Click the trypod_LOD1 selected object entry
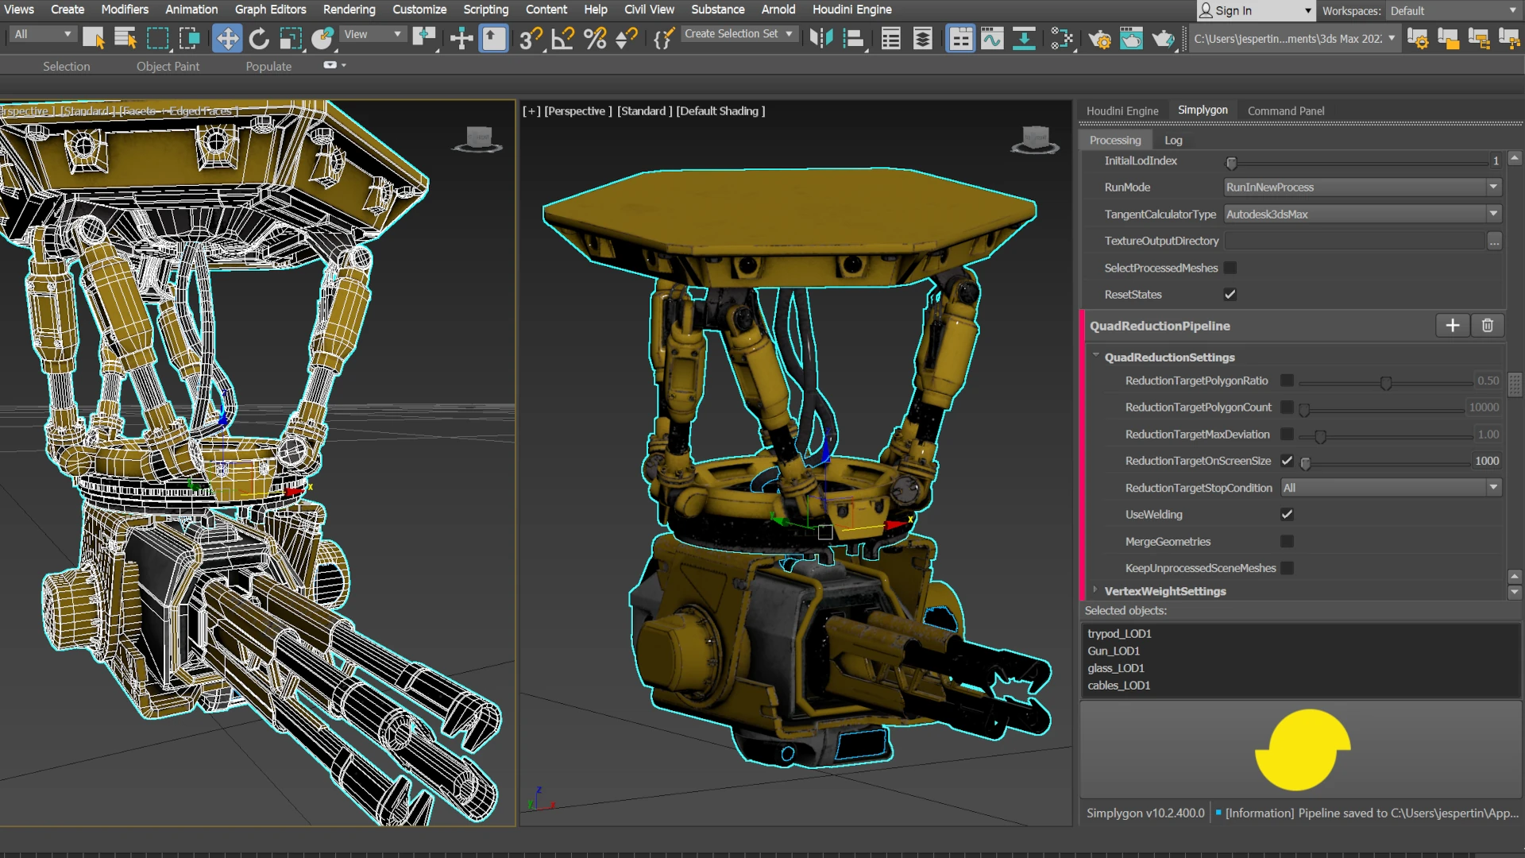 pos(1120,632)
